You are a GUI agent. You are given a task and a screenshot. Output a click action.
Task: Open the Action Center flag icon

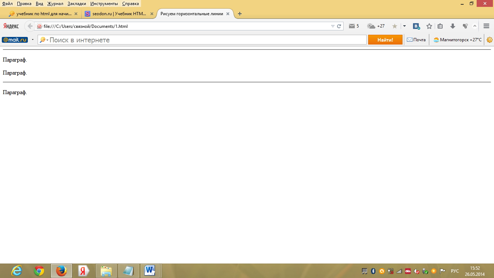click(442, 271)
